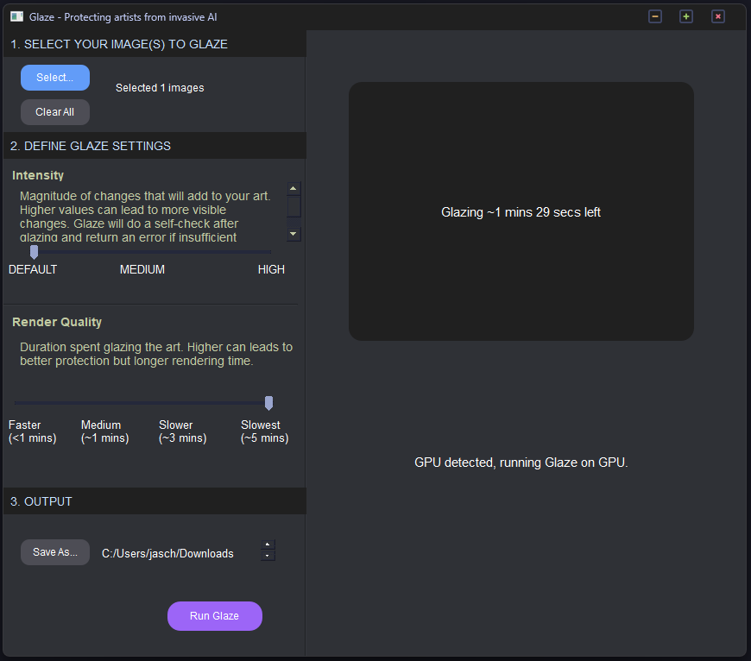Click output path up stepper arrow

(268, 545)
